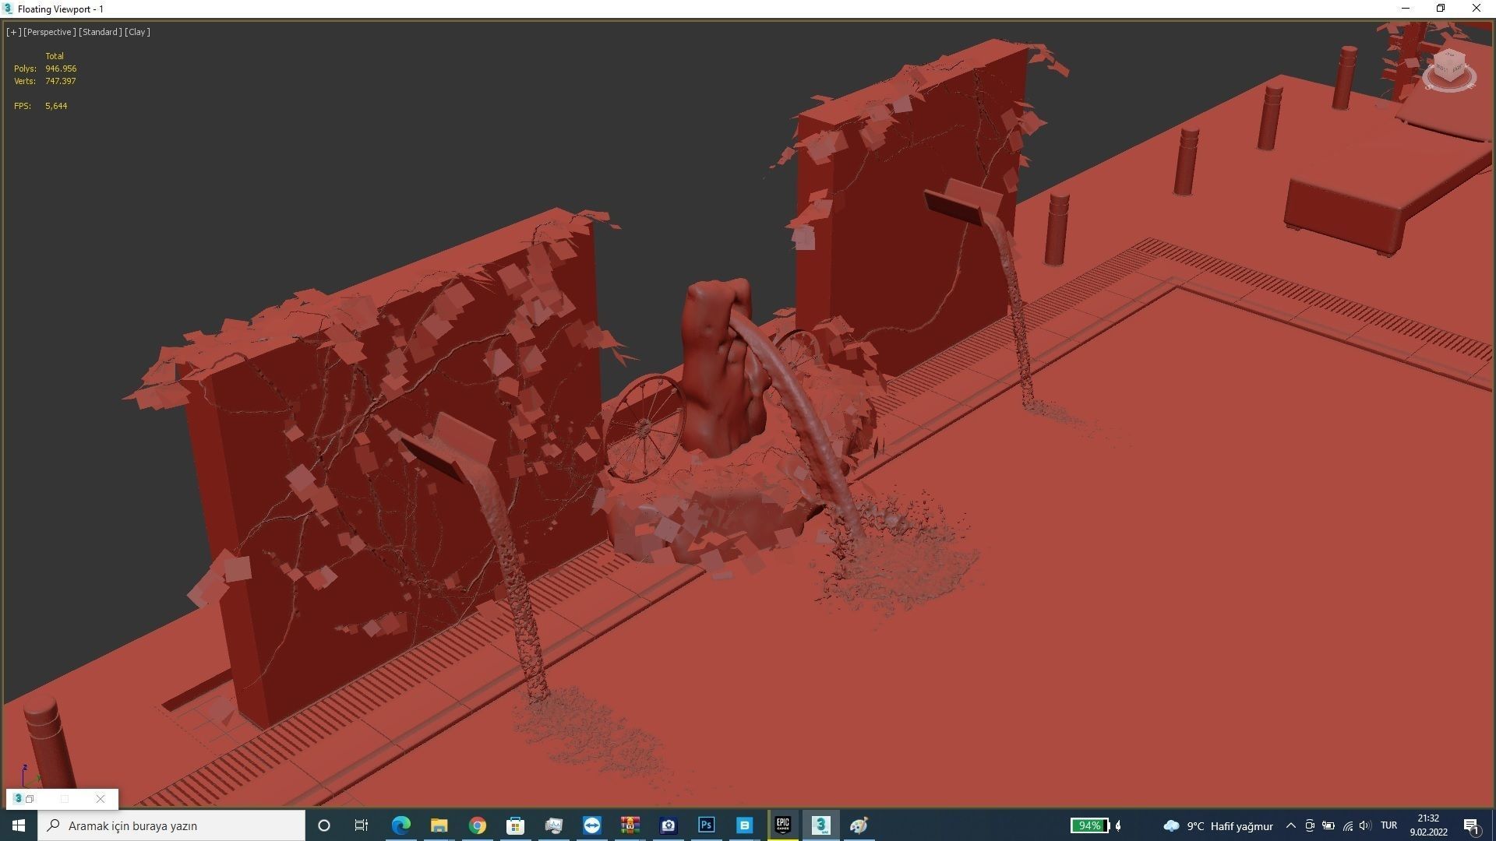
Task: Launch Epic Games from the taskbar
Action: pos(782,825)
